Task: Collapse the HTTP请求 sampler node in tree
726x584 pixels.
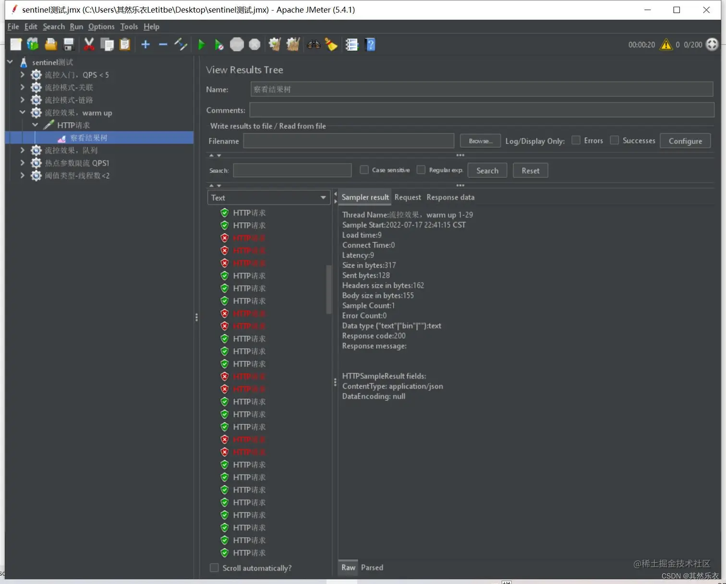Action: pyautogui.click(x=35, y=125)
